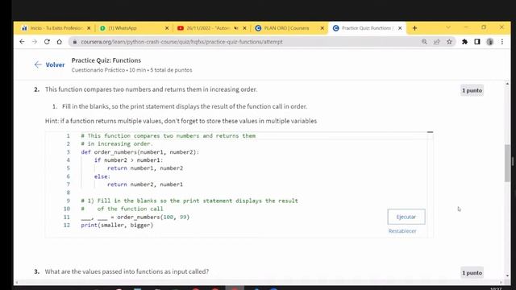Viewport: 516px width, 290px height.
Task: Switch to the YouTube 26/11/2022 tab
Action: pyautogui.click(x=208, y=28)
